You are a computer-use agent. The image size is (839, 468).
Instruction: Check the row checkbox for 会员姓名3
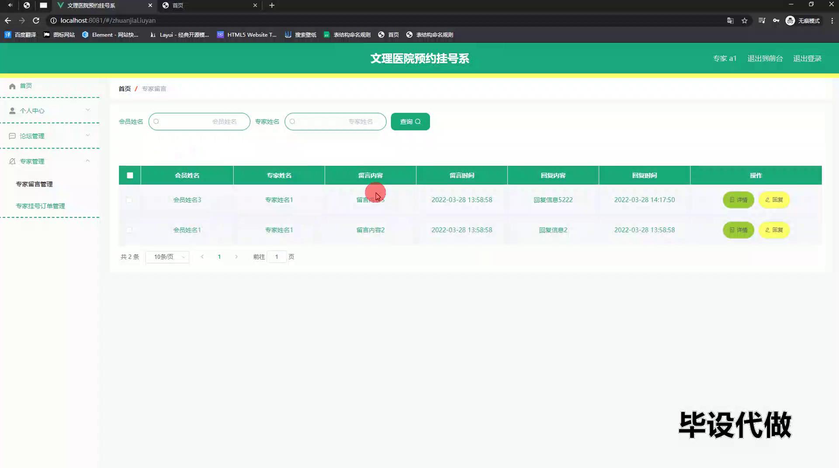(x=129, y=200)
